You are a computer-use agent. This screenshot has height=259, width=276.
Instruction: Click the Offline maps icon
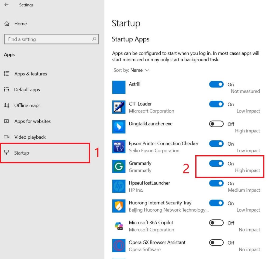(x=6, y=105)
